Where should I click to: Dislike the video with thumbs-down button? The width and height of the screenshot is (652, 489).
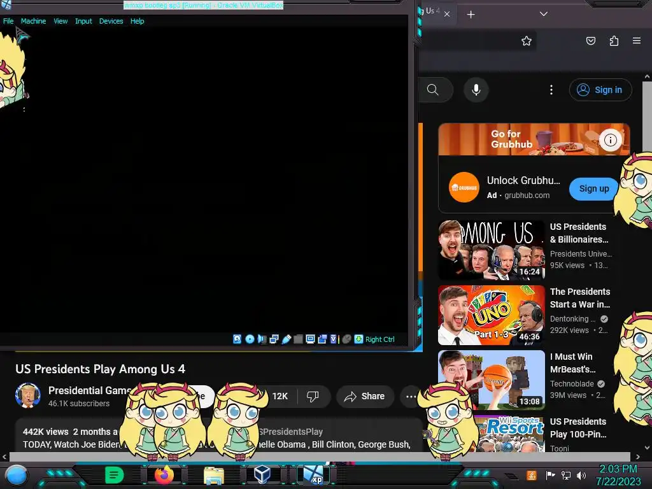coord(313,396)
